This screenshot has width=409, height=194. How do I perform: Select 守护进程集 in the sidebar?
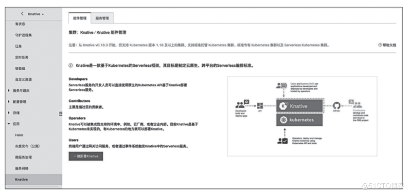pos(23,35)
